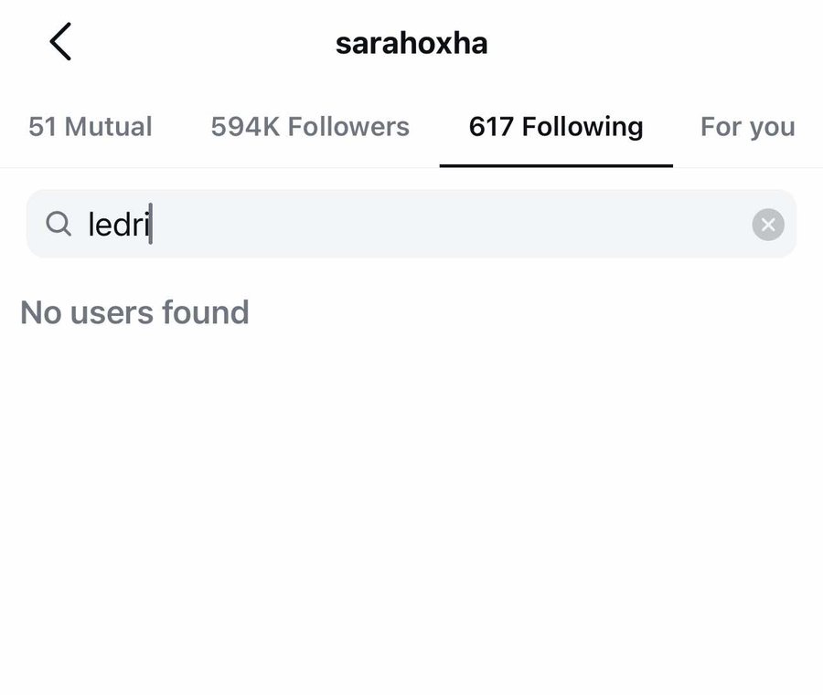Tap the empty results area below the message

coord(411,502)
